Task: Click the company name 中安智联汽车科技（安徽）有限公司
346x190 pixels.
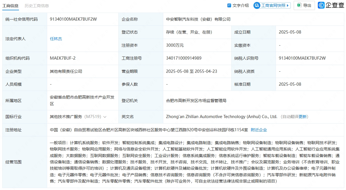Action: 198,19
